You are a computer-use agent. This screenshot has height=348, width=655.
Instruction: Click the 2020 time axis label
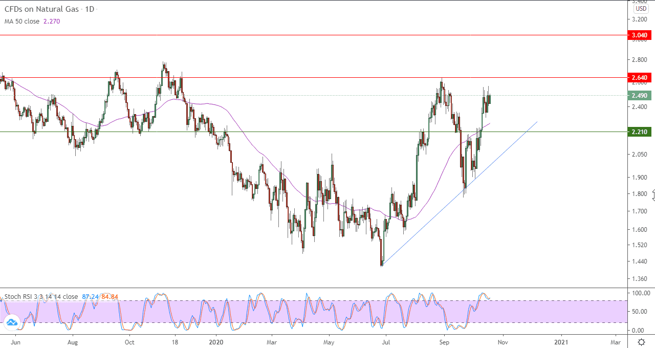pos(217,342)
